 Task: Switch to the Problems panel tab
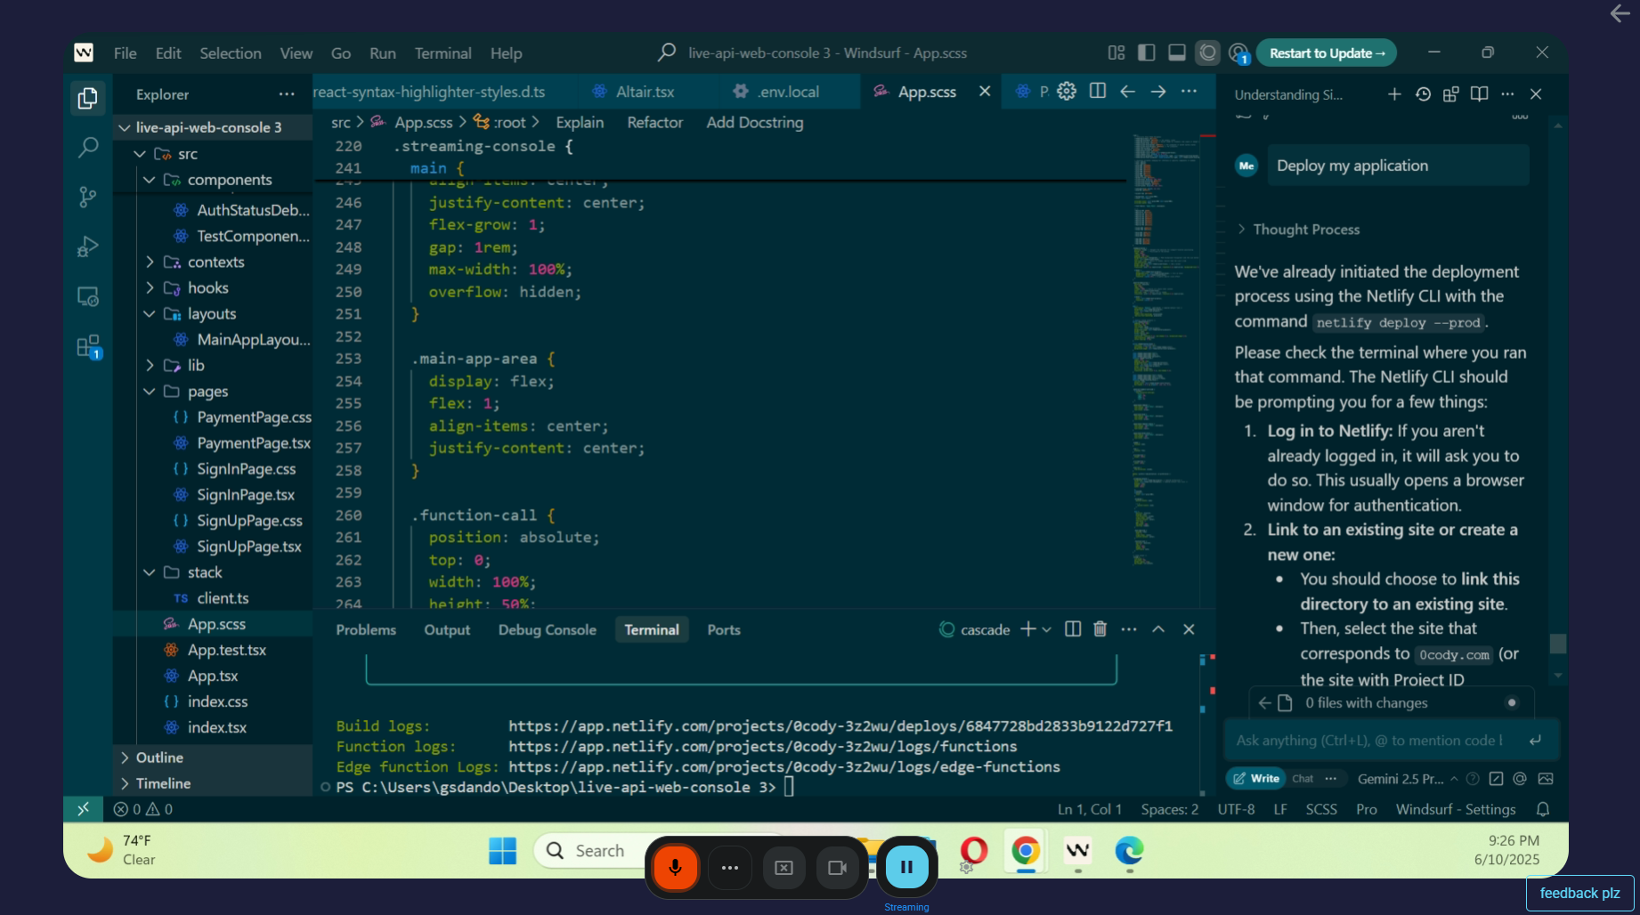tap(366, 629)
